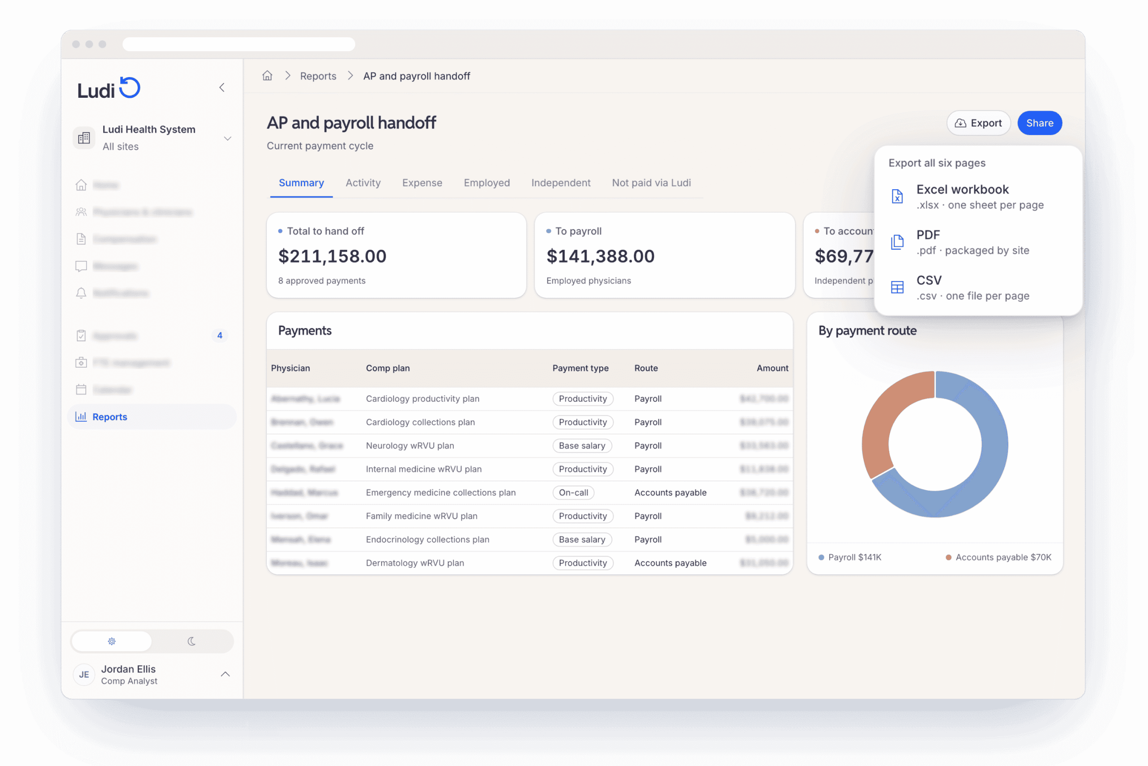The image size is (1148, 766).
Task: Click Neurology wRVU plan row
Action: click(x=530, y=445)
